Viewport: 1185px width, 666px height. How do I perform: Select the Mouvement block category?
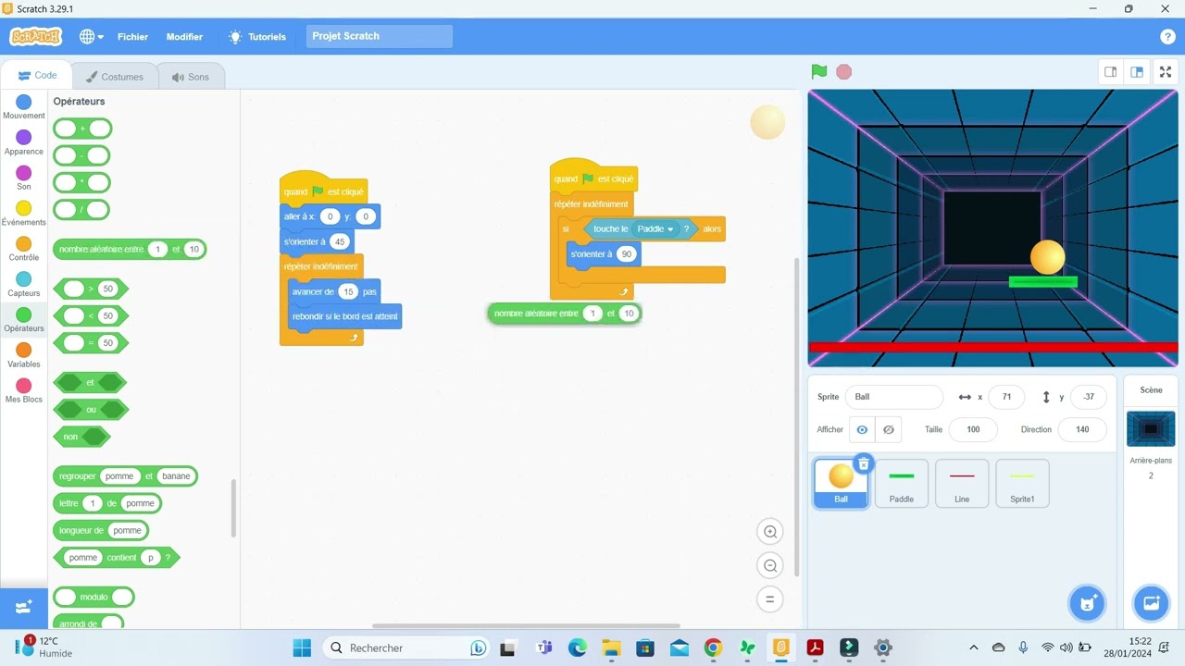[x=24, y=107]
